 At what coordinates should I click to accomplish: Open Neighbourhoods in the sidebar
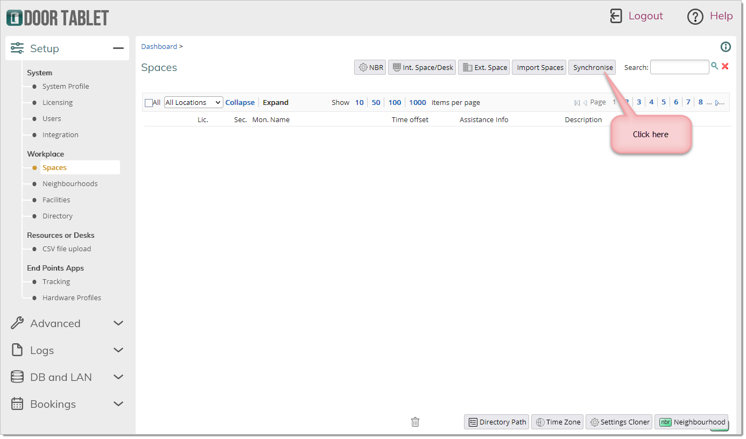coord(70,183)
